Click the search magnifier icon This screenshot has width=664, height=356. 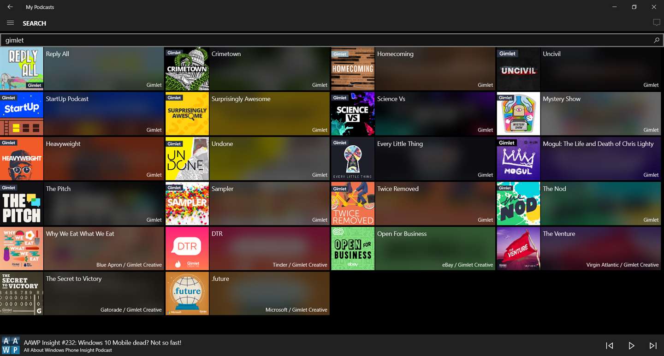pyautogui.click(x=657, y=41)
